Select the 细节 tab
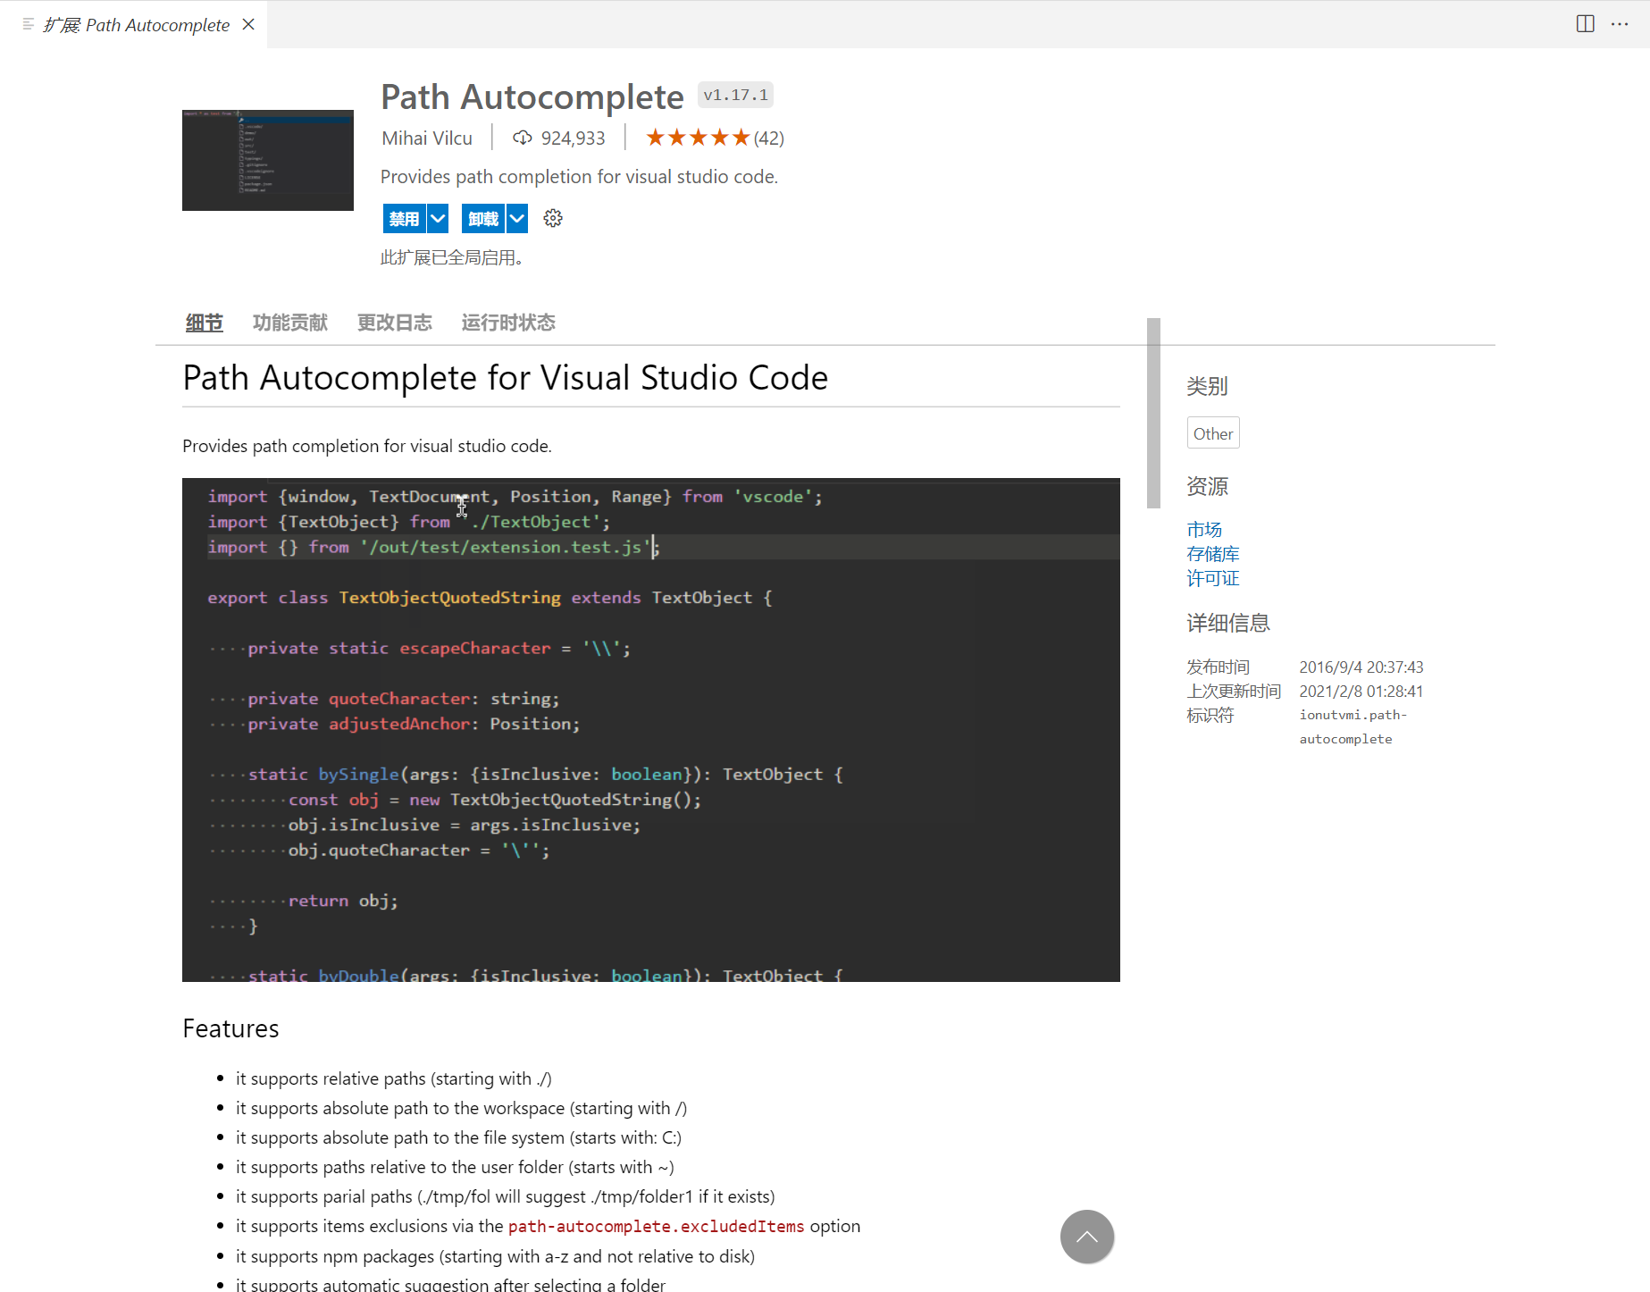 coord(205,323)
